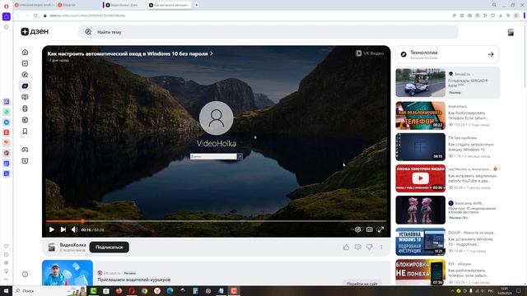The height and width of the screenshot is (296, 527).
Task: Reload the page in browser toolbar
Action: [x=35, y=16]
